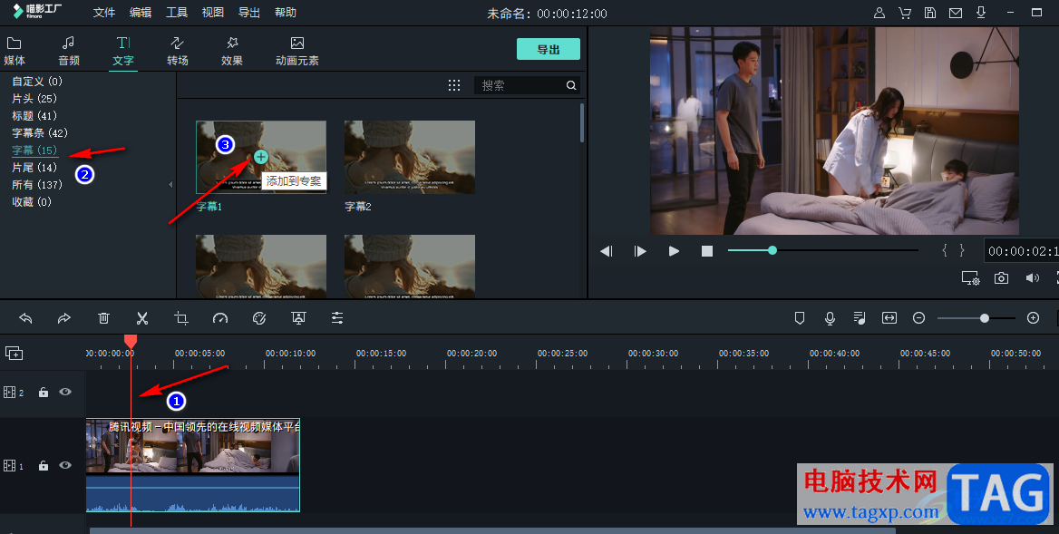
Task: Open the 帮助 menu
Action: 286,13
